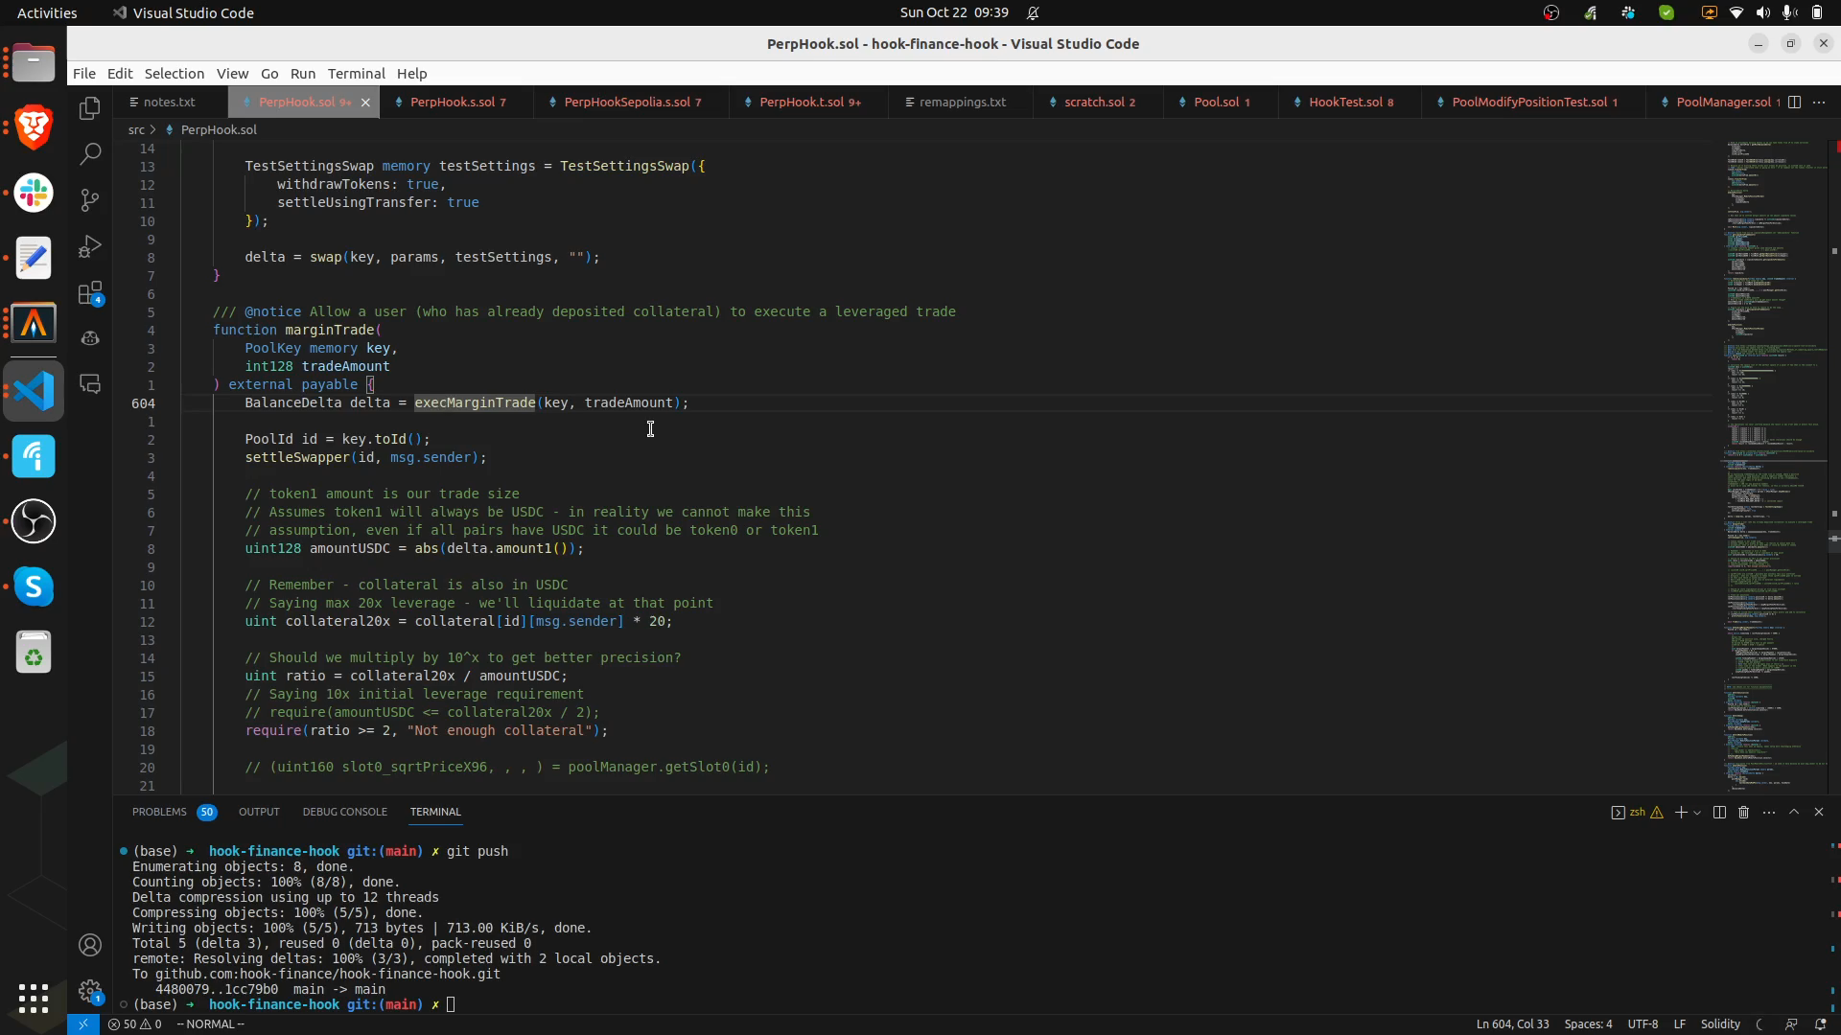Open the Run menu
The height and width of the screenshot is (1035, 1841).
(303, 74)
